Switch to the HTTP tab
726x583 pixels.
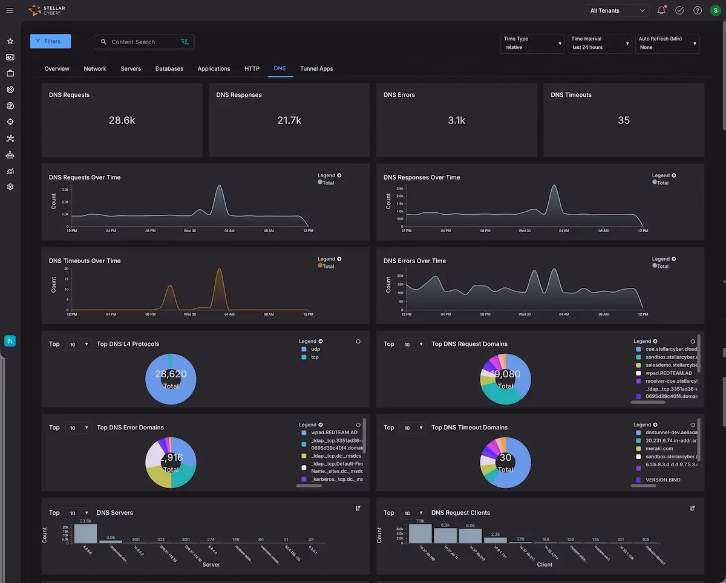pyautogui.click(x=252, y=69)
